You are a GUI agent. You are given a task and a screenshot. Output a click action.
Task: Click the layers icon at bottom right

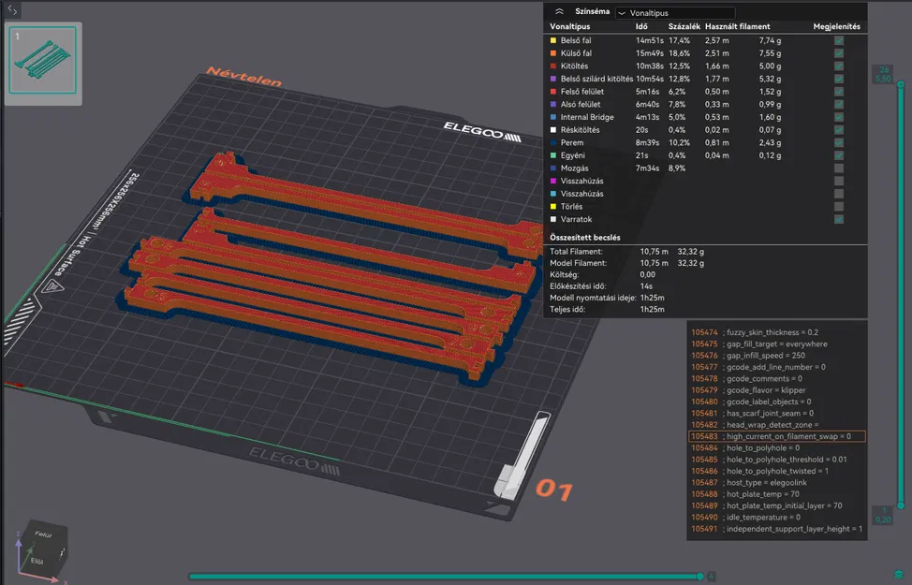(x=899, y=575)
